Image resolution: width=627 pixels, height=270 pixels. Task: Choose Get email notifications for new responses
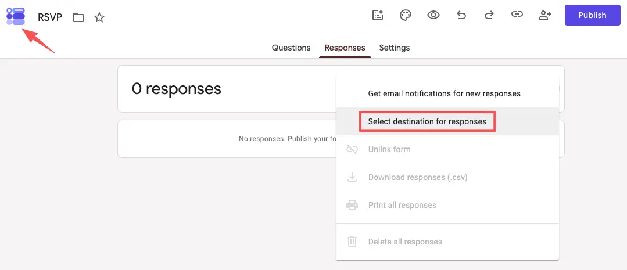pos(447,94)
